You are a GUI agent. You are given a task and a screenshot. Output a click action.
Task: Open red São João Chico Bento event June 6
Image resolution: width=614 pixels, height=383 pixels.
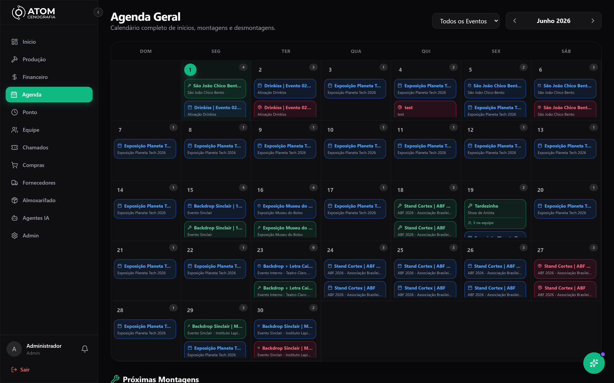coord(565,110)
